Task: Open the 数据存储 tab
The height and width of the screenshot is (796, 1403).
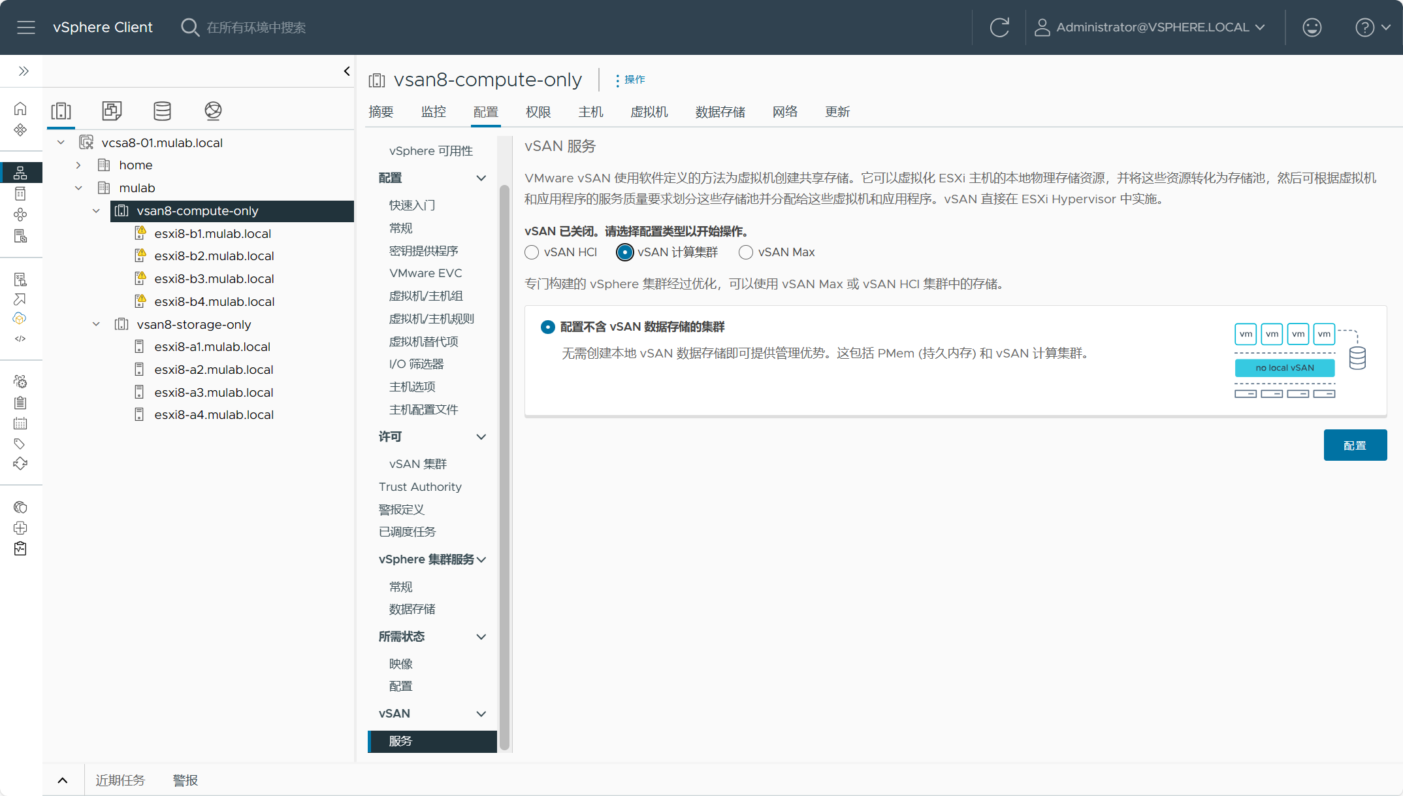Action: [x=720, y=112]
